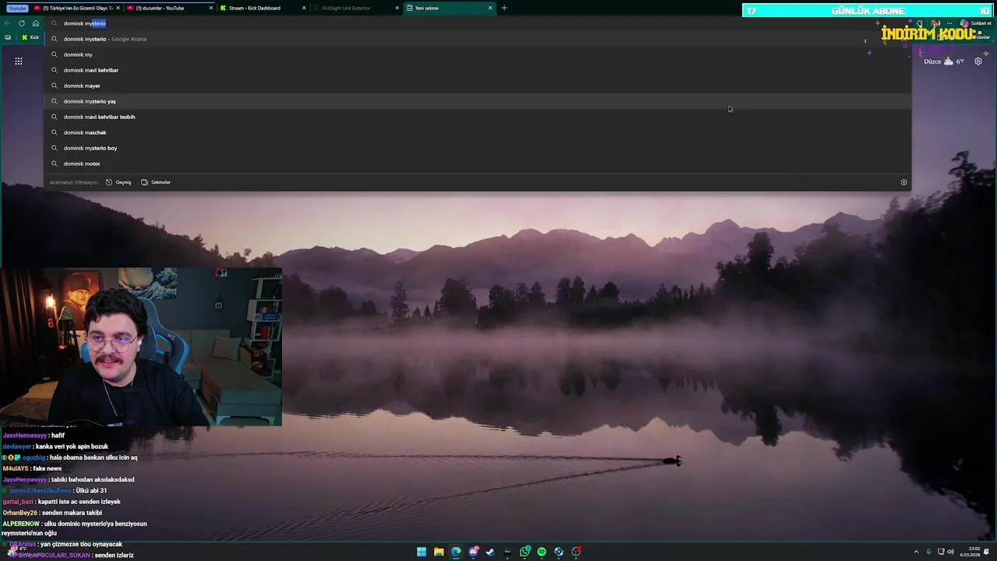Open the browser three-dot menu
The width and height of the screenshot is (997, 561).
click(x=949, y=23)
